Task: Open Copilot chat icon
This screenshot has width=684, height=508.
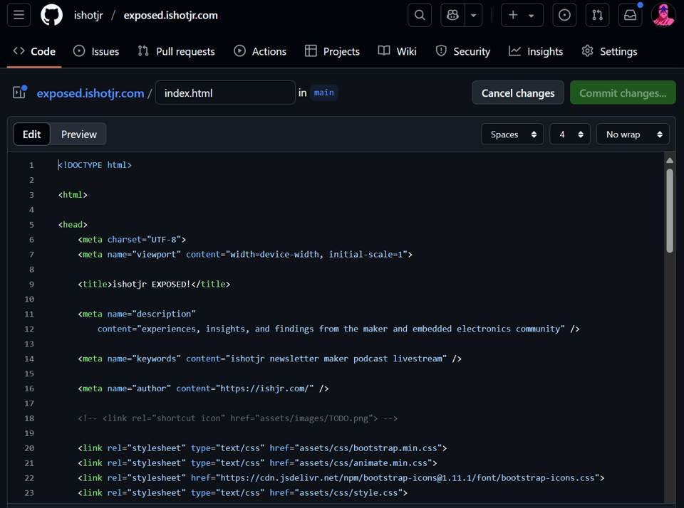Action: (452, 15)
